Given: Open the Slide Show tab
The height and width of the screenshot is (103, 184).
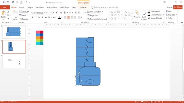Looking at the screenshot, I should click(64, 7).
